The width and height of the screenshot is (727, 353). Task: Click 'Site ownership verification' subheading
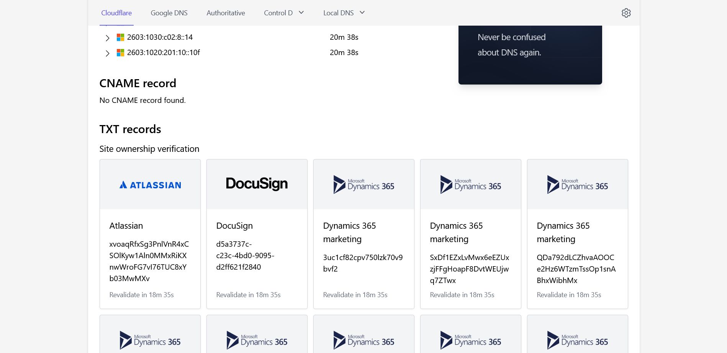tap(149, 149)
